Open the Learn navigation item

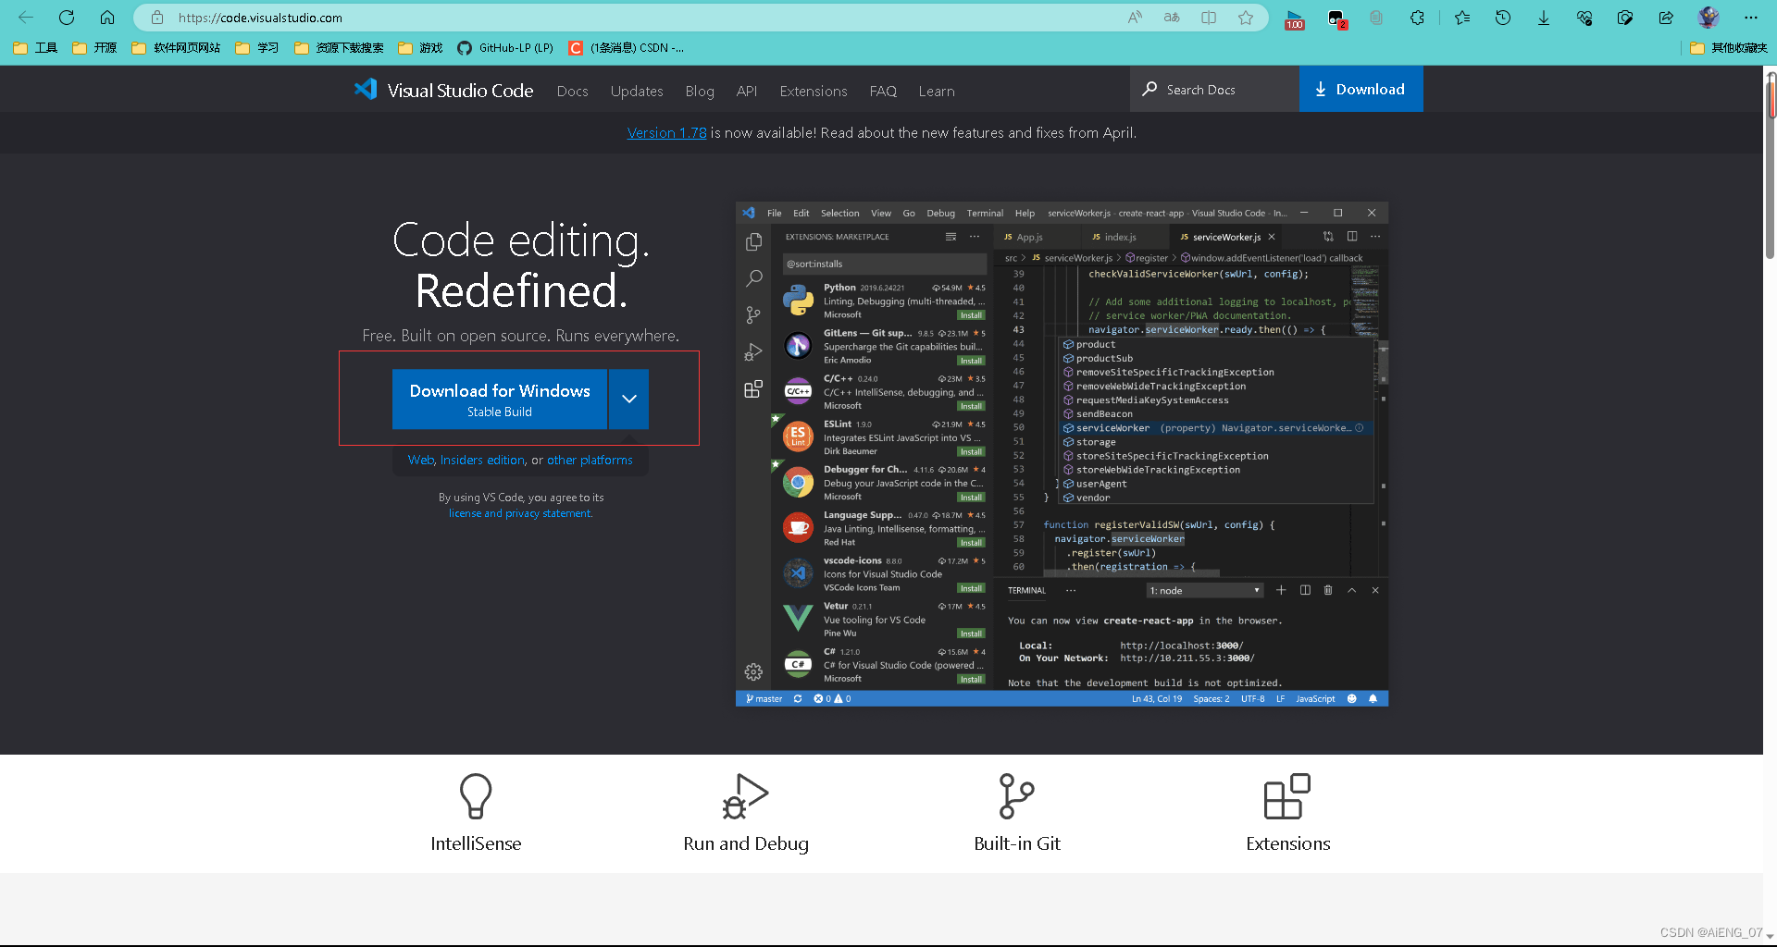937,91
